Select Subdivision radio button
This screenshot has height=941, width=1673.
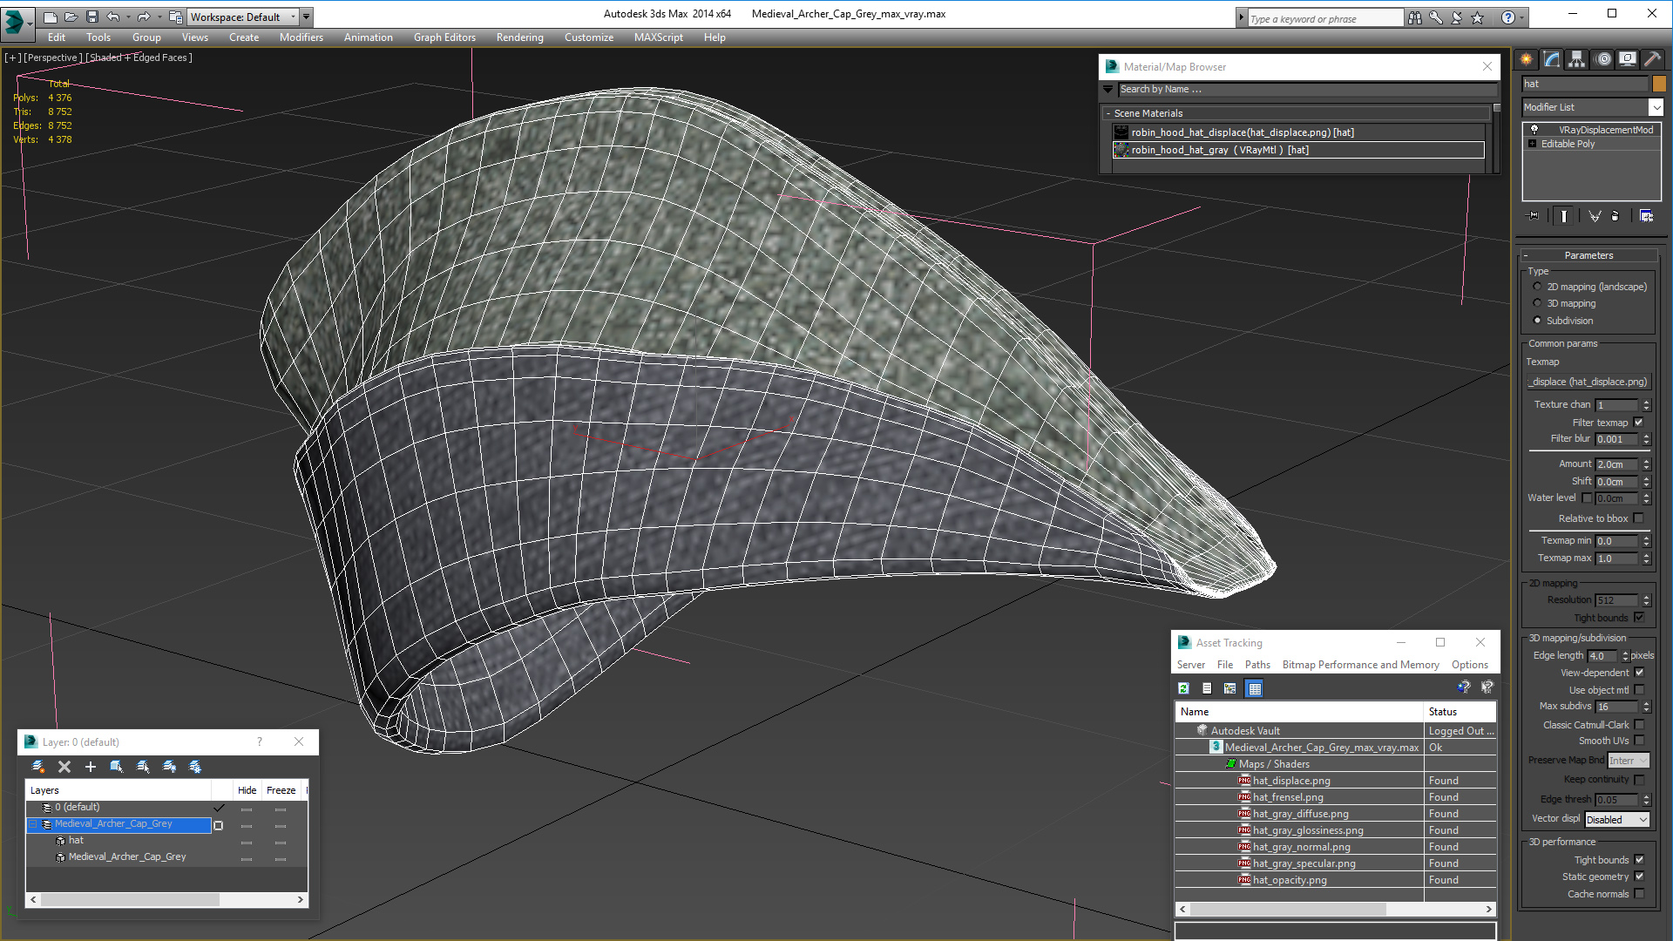coord(1537,321)
